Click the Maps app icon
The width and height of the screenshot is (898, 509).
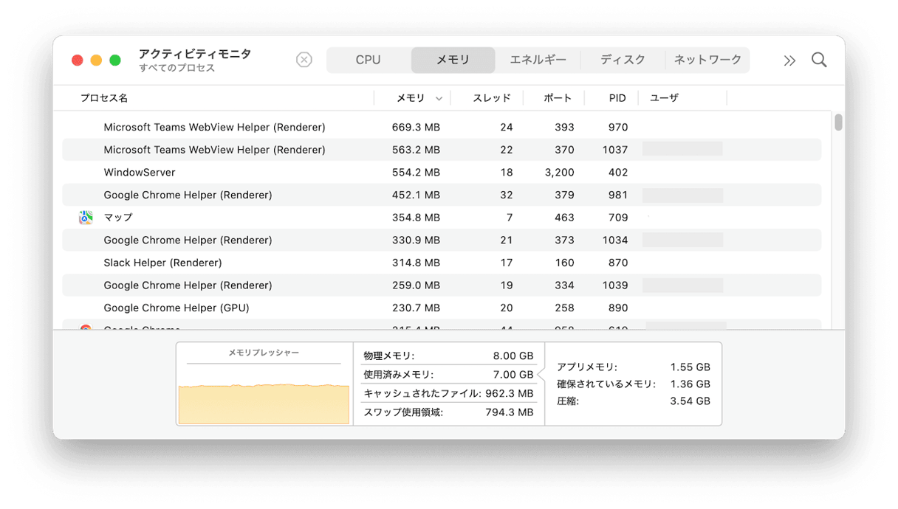[86, 218]
